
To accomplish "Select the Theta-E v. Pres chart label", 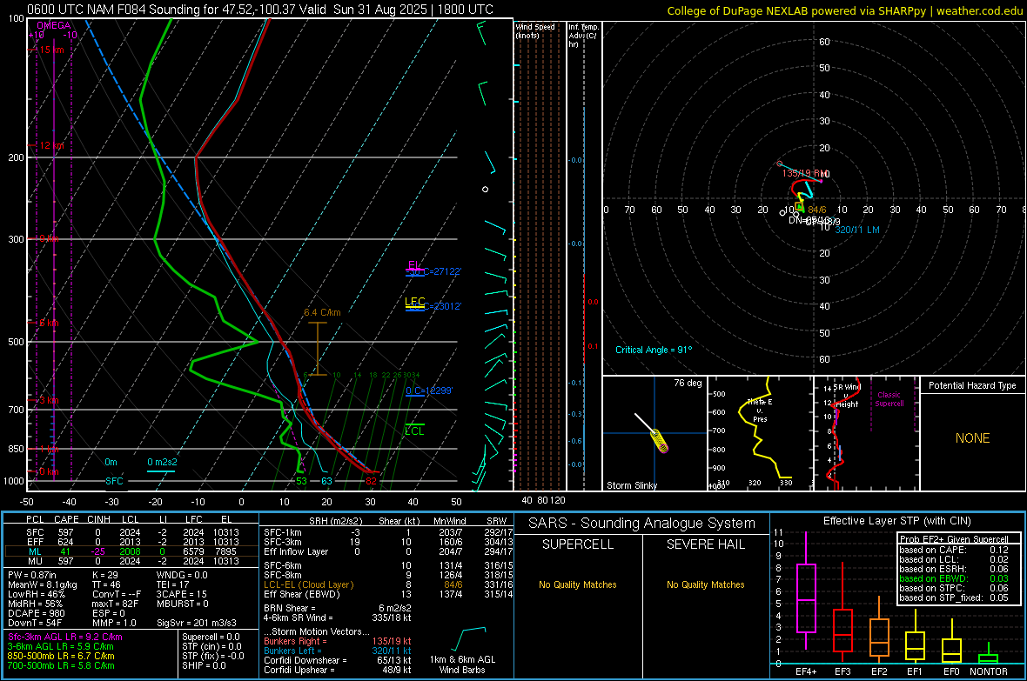I will pyautogui.click(x=760, y=410).
